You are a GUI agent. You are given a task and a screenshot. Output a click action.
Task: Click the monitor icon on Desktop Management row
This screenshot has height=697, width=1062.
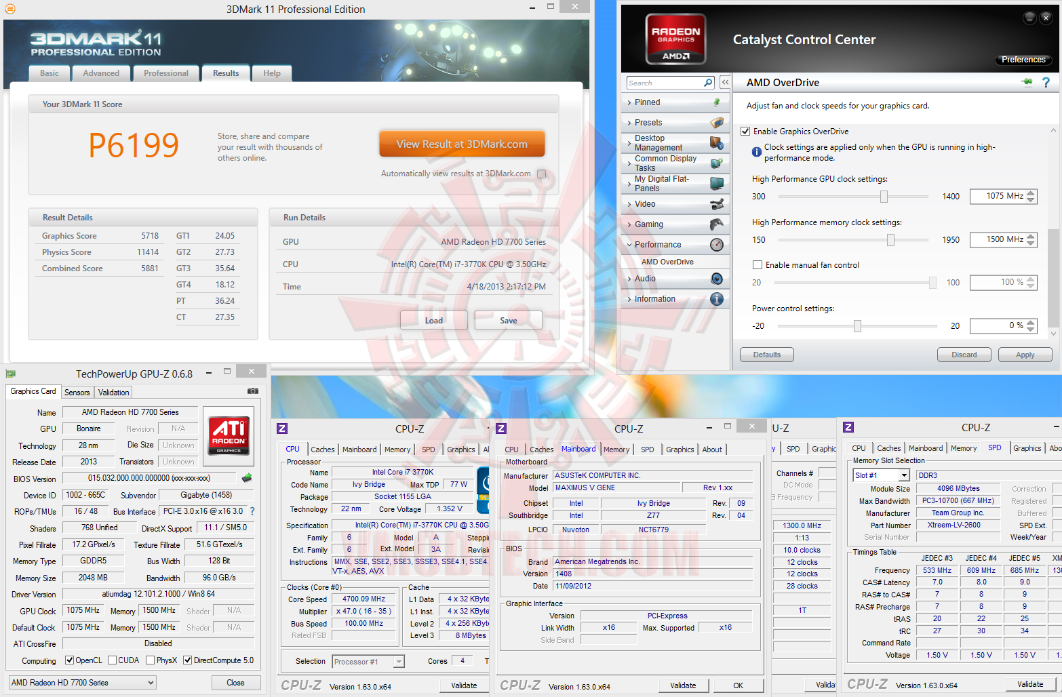(717, 143)
